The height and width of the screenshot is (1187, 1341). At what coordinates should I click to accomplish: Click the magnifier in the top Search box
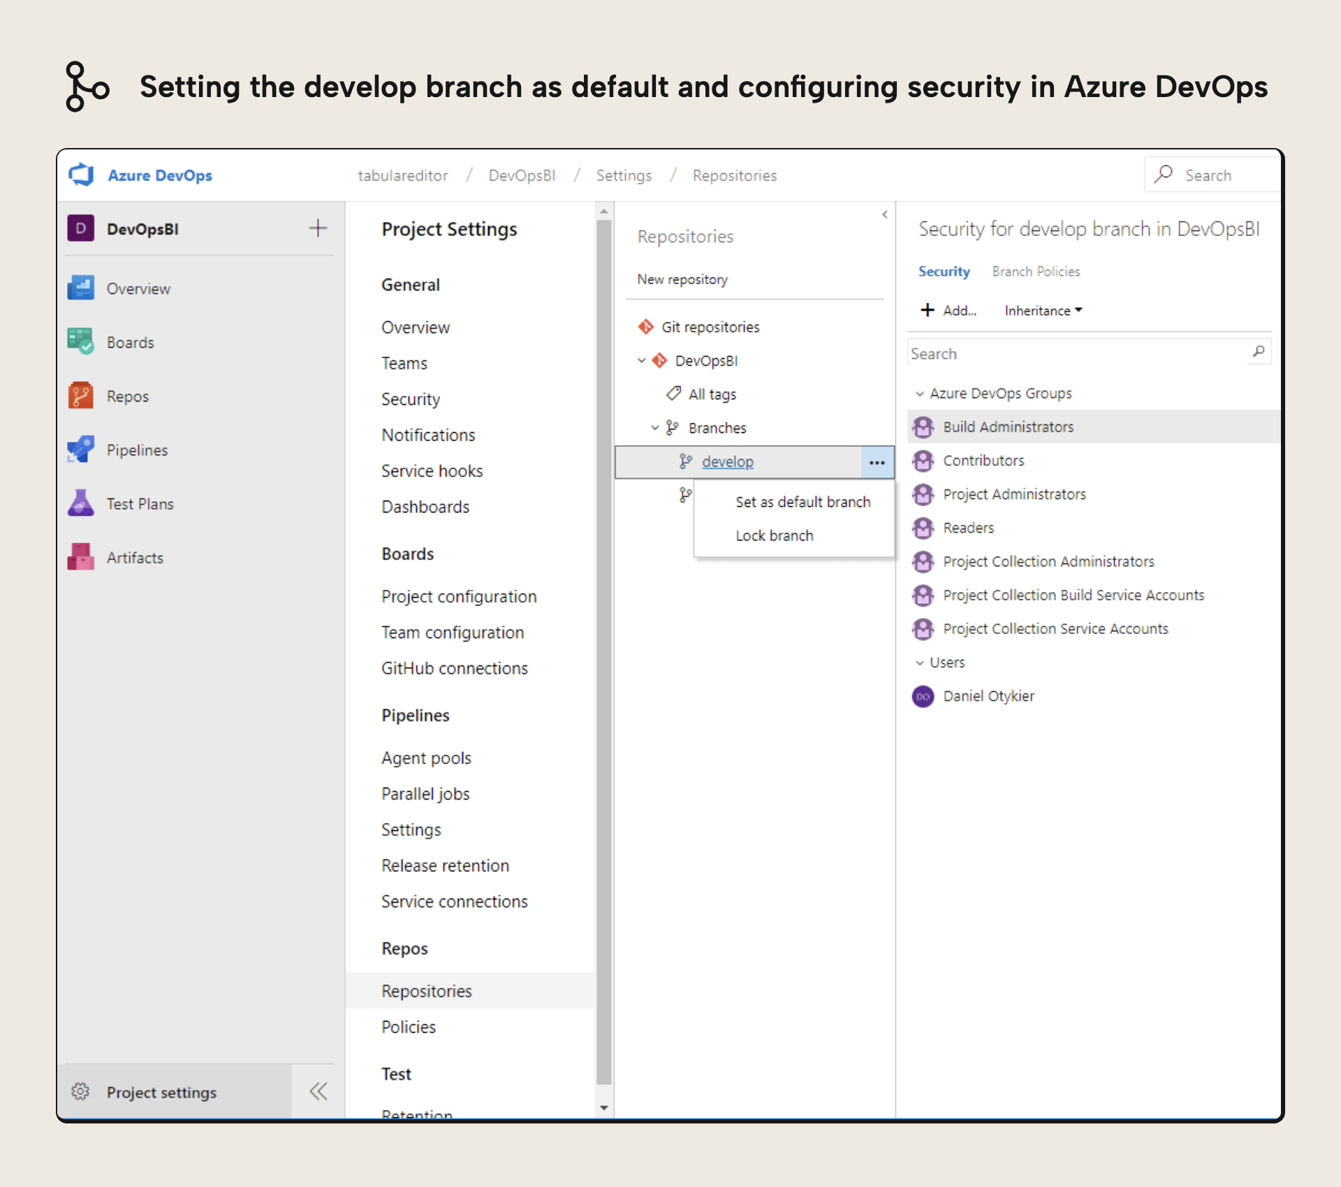1164,174
